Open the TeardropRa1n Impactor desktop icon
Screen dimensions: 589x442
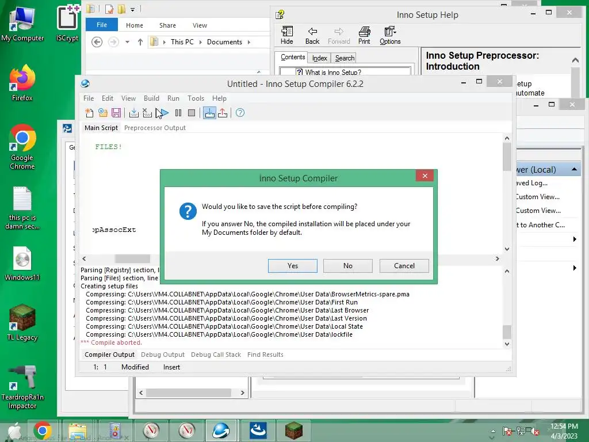(x=22, y=387)
